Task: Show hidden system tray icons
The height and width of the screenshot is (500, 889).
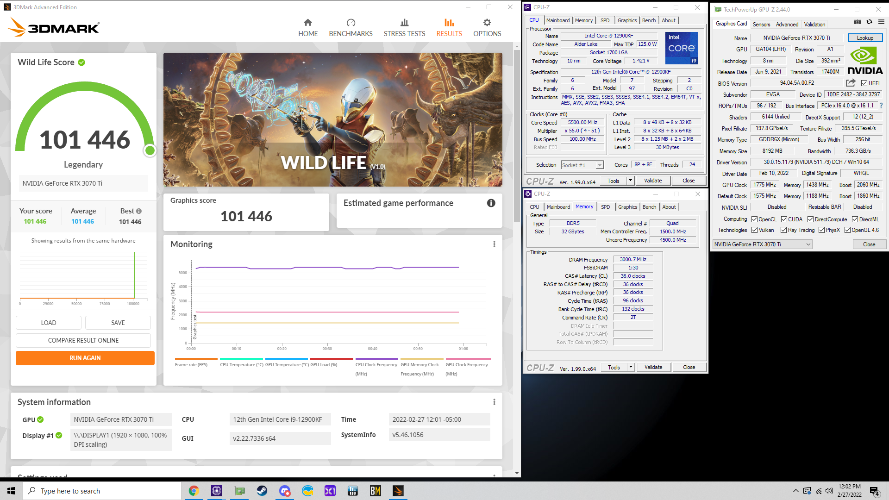Action: pyautogui.click(x=795, y=491)
